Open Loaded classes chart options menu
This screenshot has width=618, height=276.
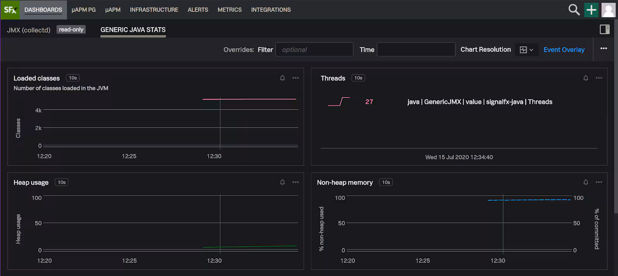coord(295,78)
